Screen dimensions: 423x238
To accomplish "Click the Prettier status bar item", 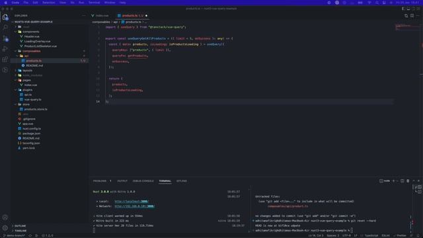I will coord(400,235).
